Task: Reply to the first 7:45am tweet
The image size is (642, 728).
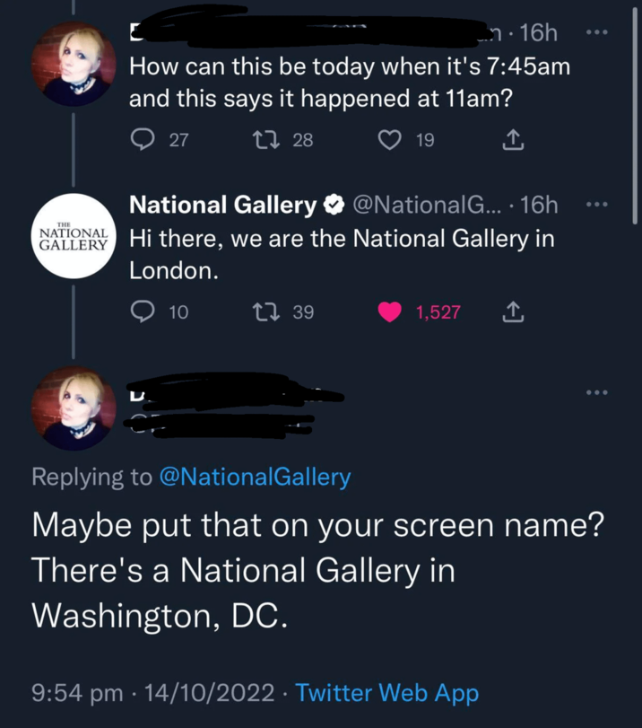Action: click(x=143, y=140)
